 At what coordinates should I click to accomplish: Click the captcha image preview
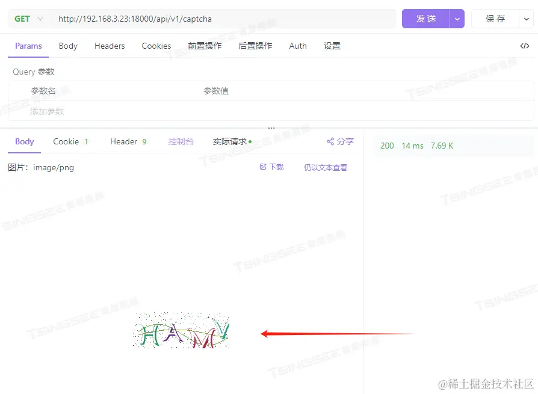(x=181, y=330)
